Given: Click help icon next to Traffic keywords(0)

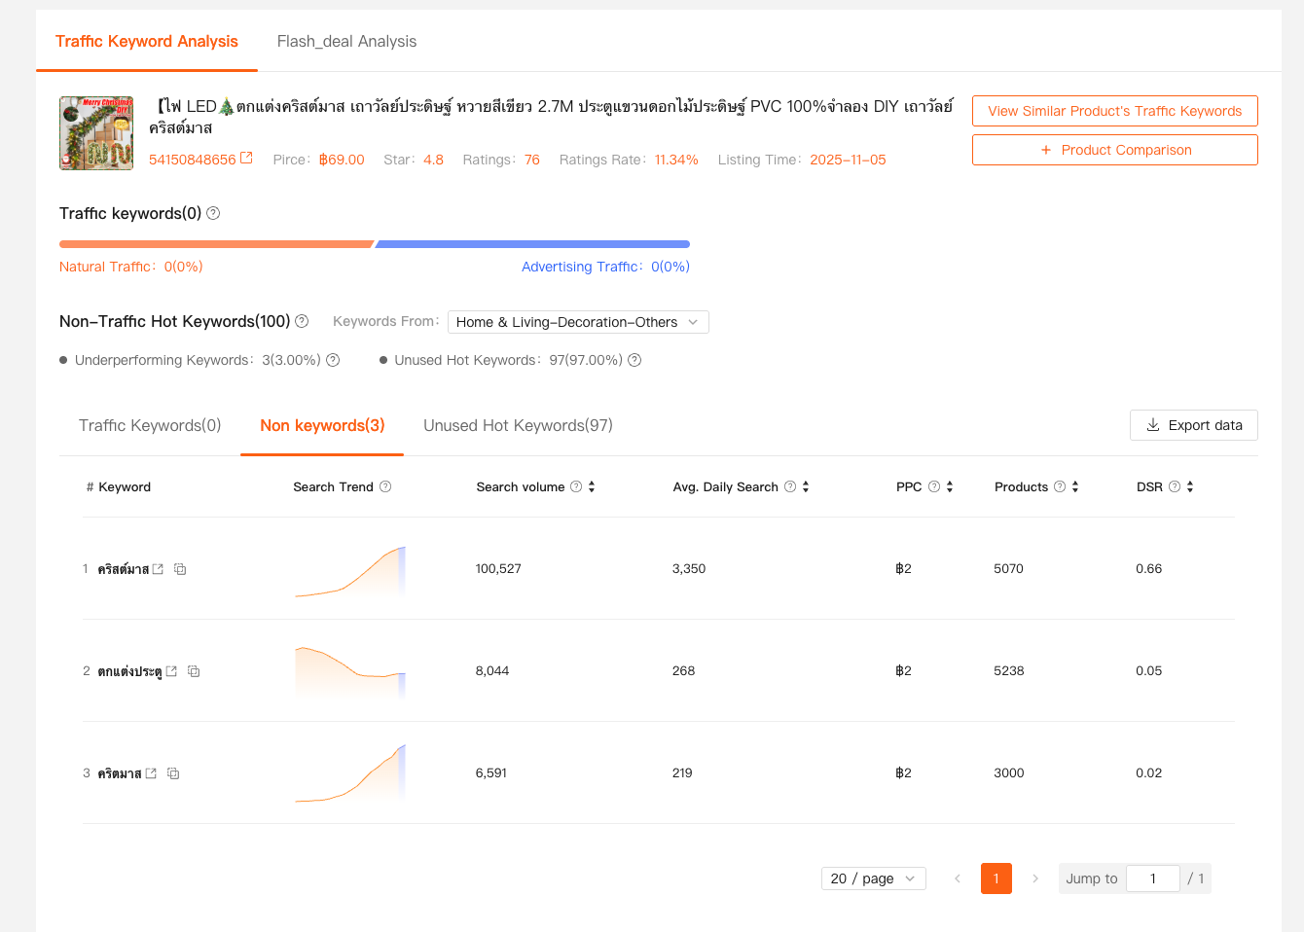Looking at the screenshot, I should tap(213, 213).
